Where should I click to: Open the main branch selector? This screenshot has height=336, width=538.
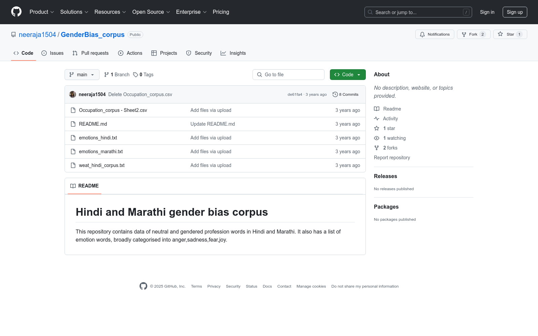pyautogui.click(x=82, y=75)
